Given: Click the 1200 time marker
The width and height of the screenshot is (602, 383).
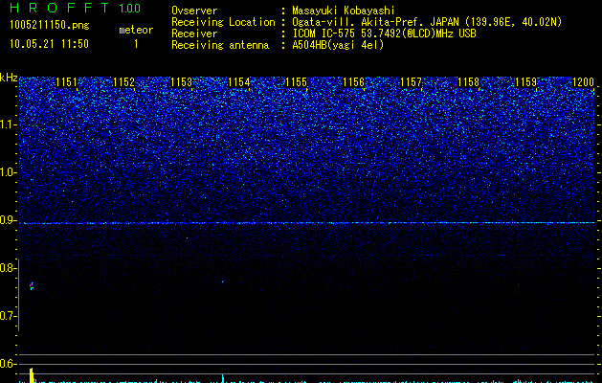Looking at the screenshot, I should tap(583, 82).
